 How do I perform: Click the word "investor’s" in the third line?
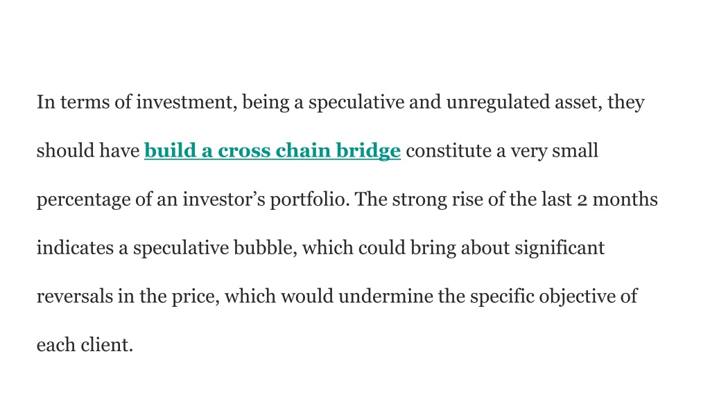click(x=224, y=199)
